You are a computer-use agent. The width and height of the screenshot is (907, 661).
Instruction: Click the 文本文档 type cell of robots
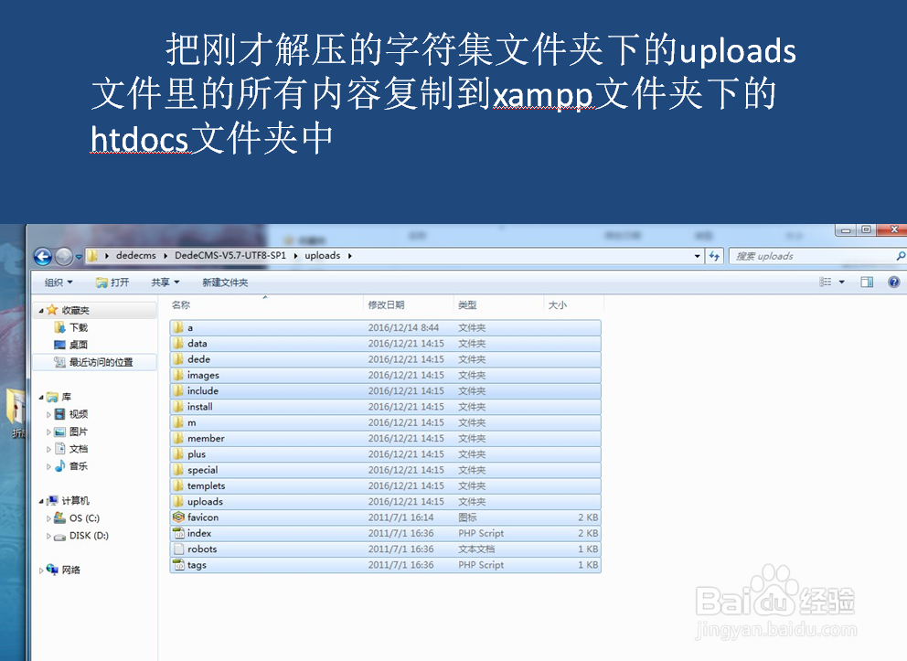click(x=476, y=549)
